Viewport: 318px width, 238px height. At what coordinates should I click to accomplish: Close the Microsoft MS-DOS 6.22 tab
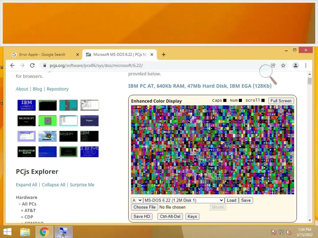(x=152, y=55)
